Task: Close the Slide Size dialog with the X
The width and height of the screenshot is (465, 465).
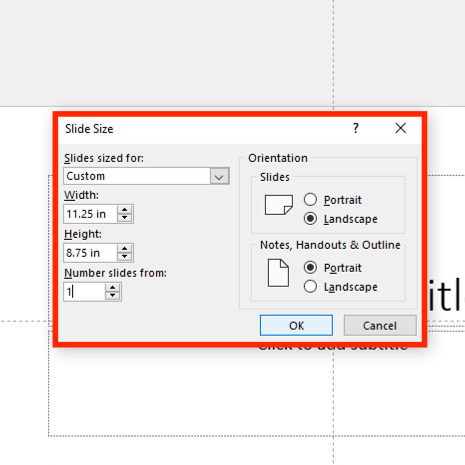Action: [400, 128]
